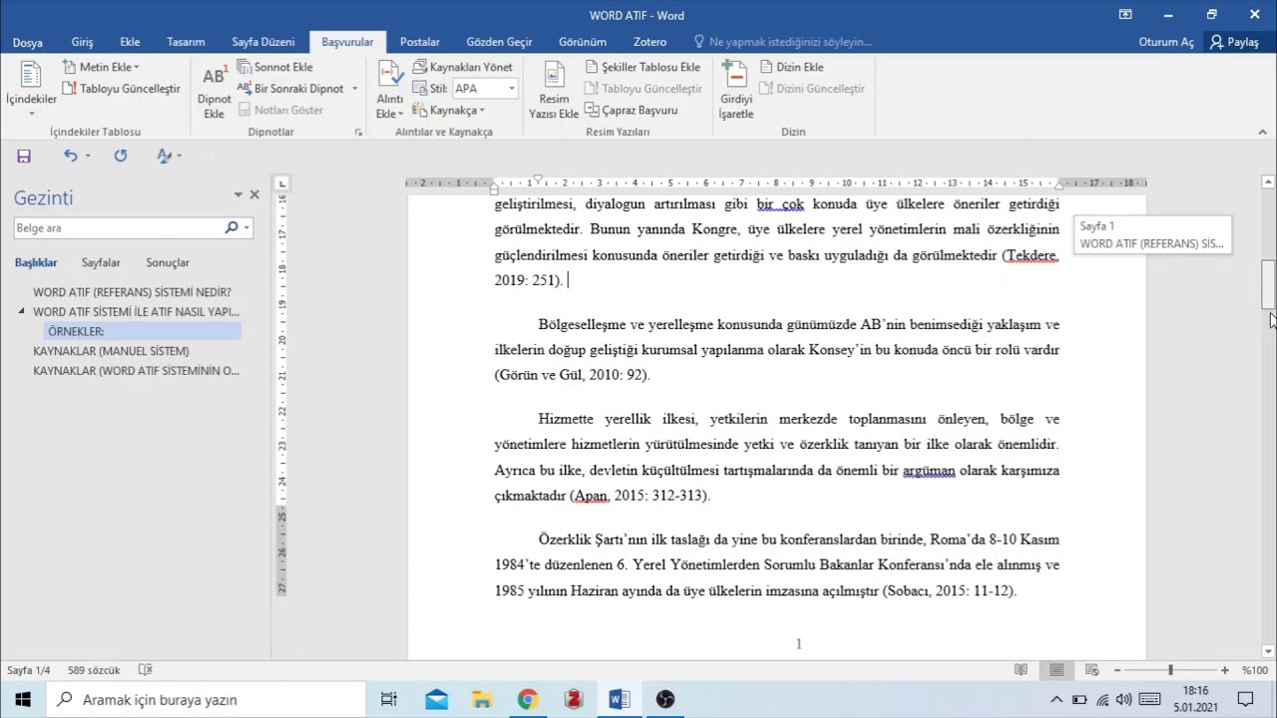Click the Sonnot Ekle endnote icon

(244, 67)
